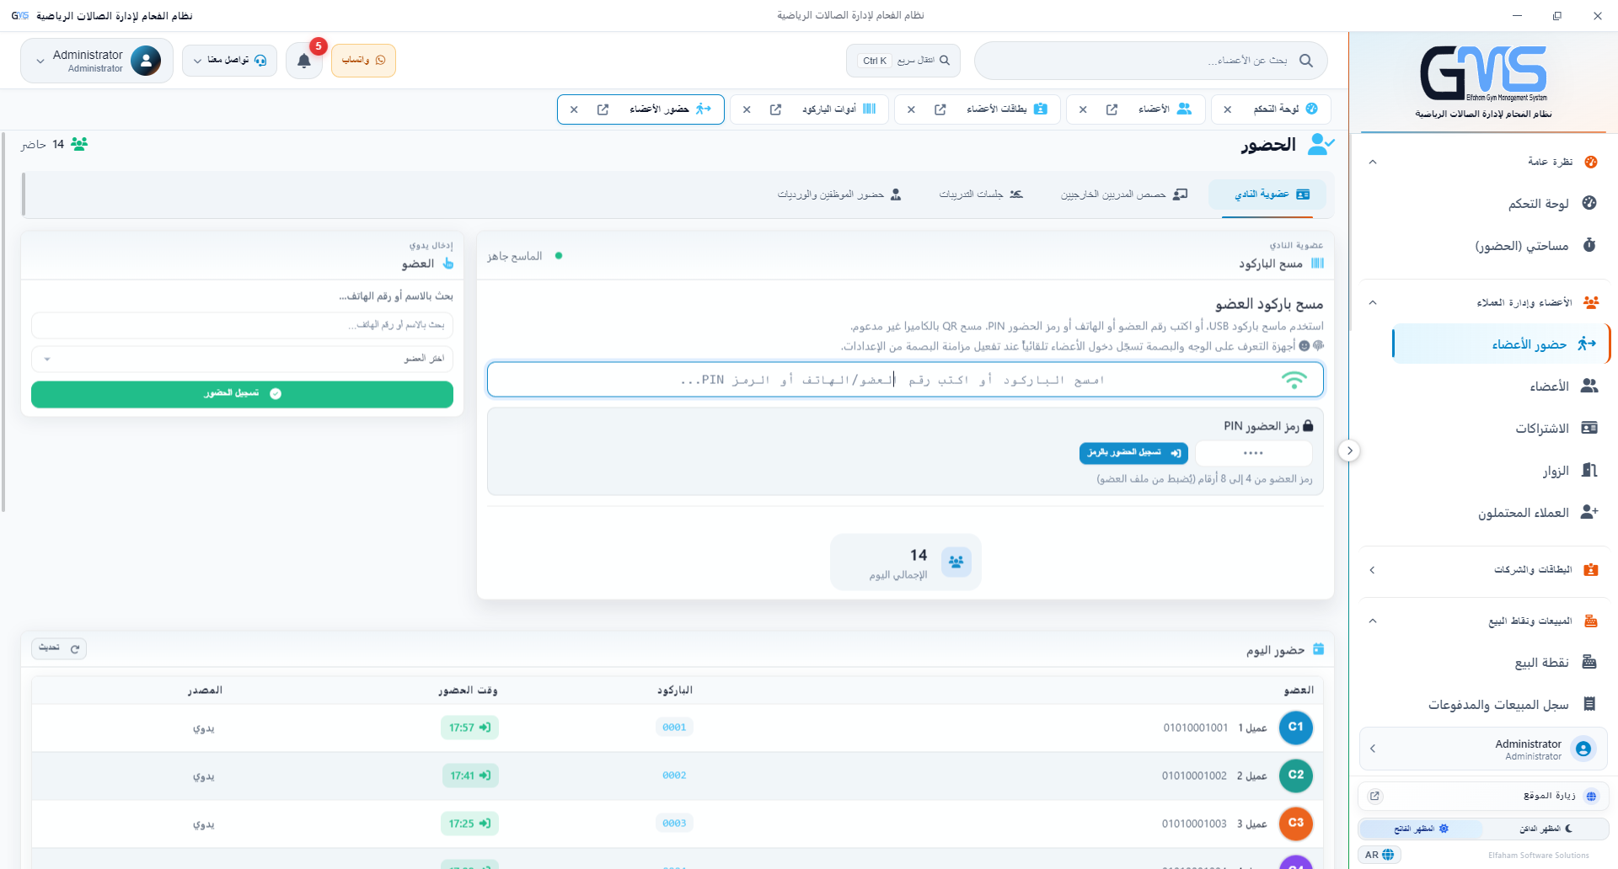This screenshot has width=1618, height=869.
Task: Close the بطاقات الأعضاء tab
Action: coord(911,109)
